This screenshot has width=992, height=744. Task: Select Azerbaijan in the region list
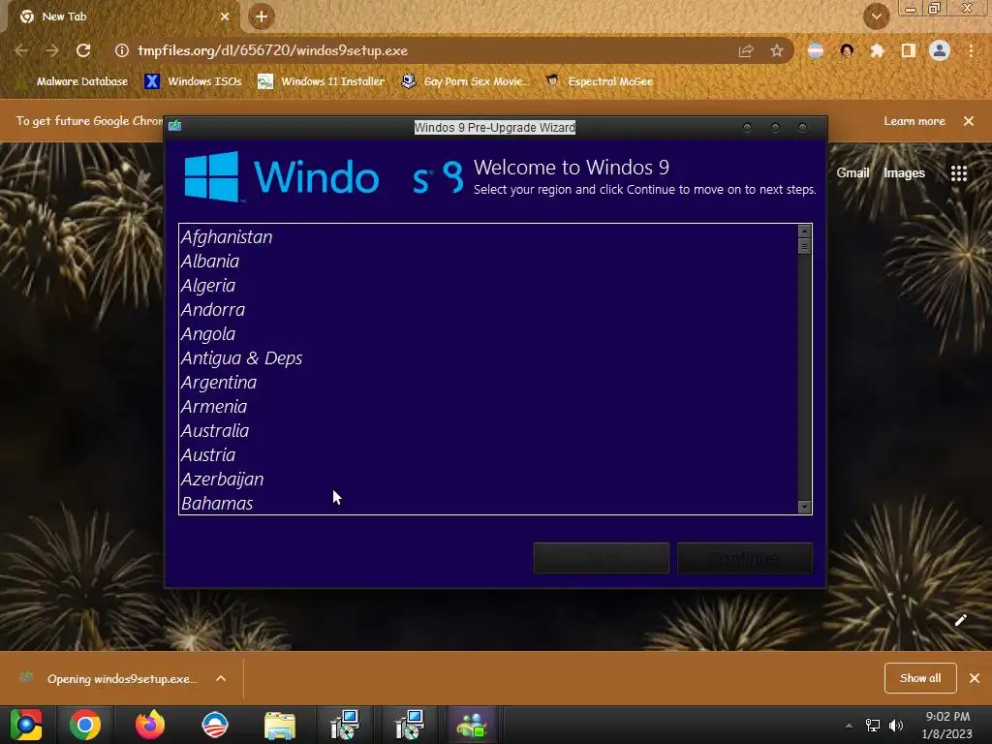(x=488, y=480)
